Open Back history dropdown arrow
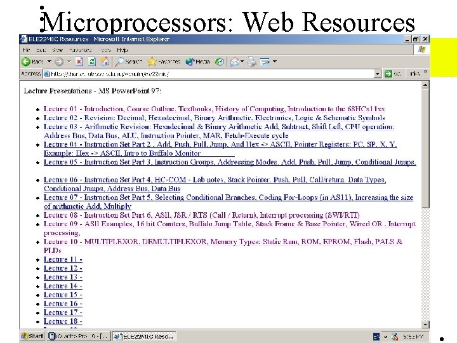The width and height of the screenshot is (457, 343). click(x=50, y=62)
